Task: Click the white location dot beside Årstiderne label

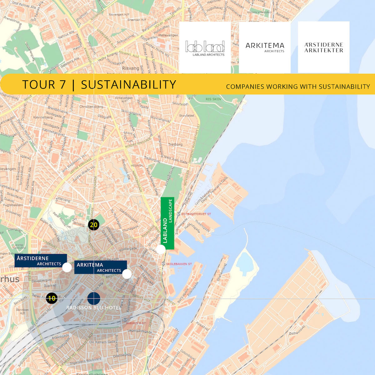Action: (67, 267)
